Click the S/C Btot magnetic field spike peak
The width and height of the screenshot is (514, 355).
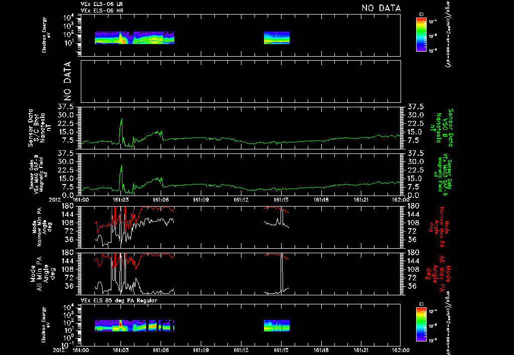point(121,119)
